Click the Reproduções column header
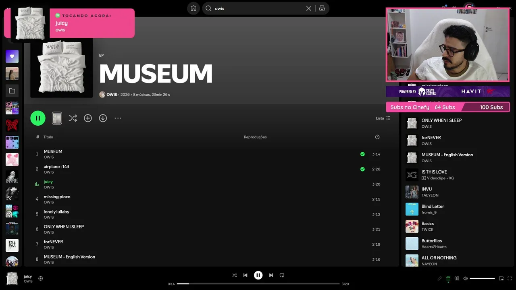516x290 pixels. click(255, 137)
